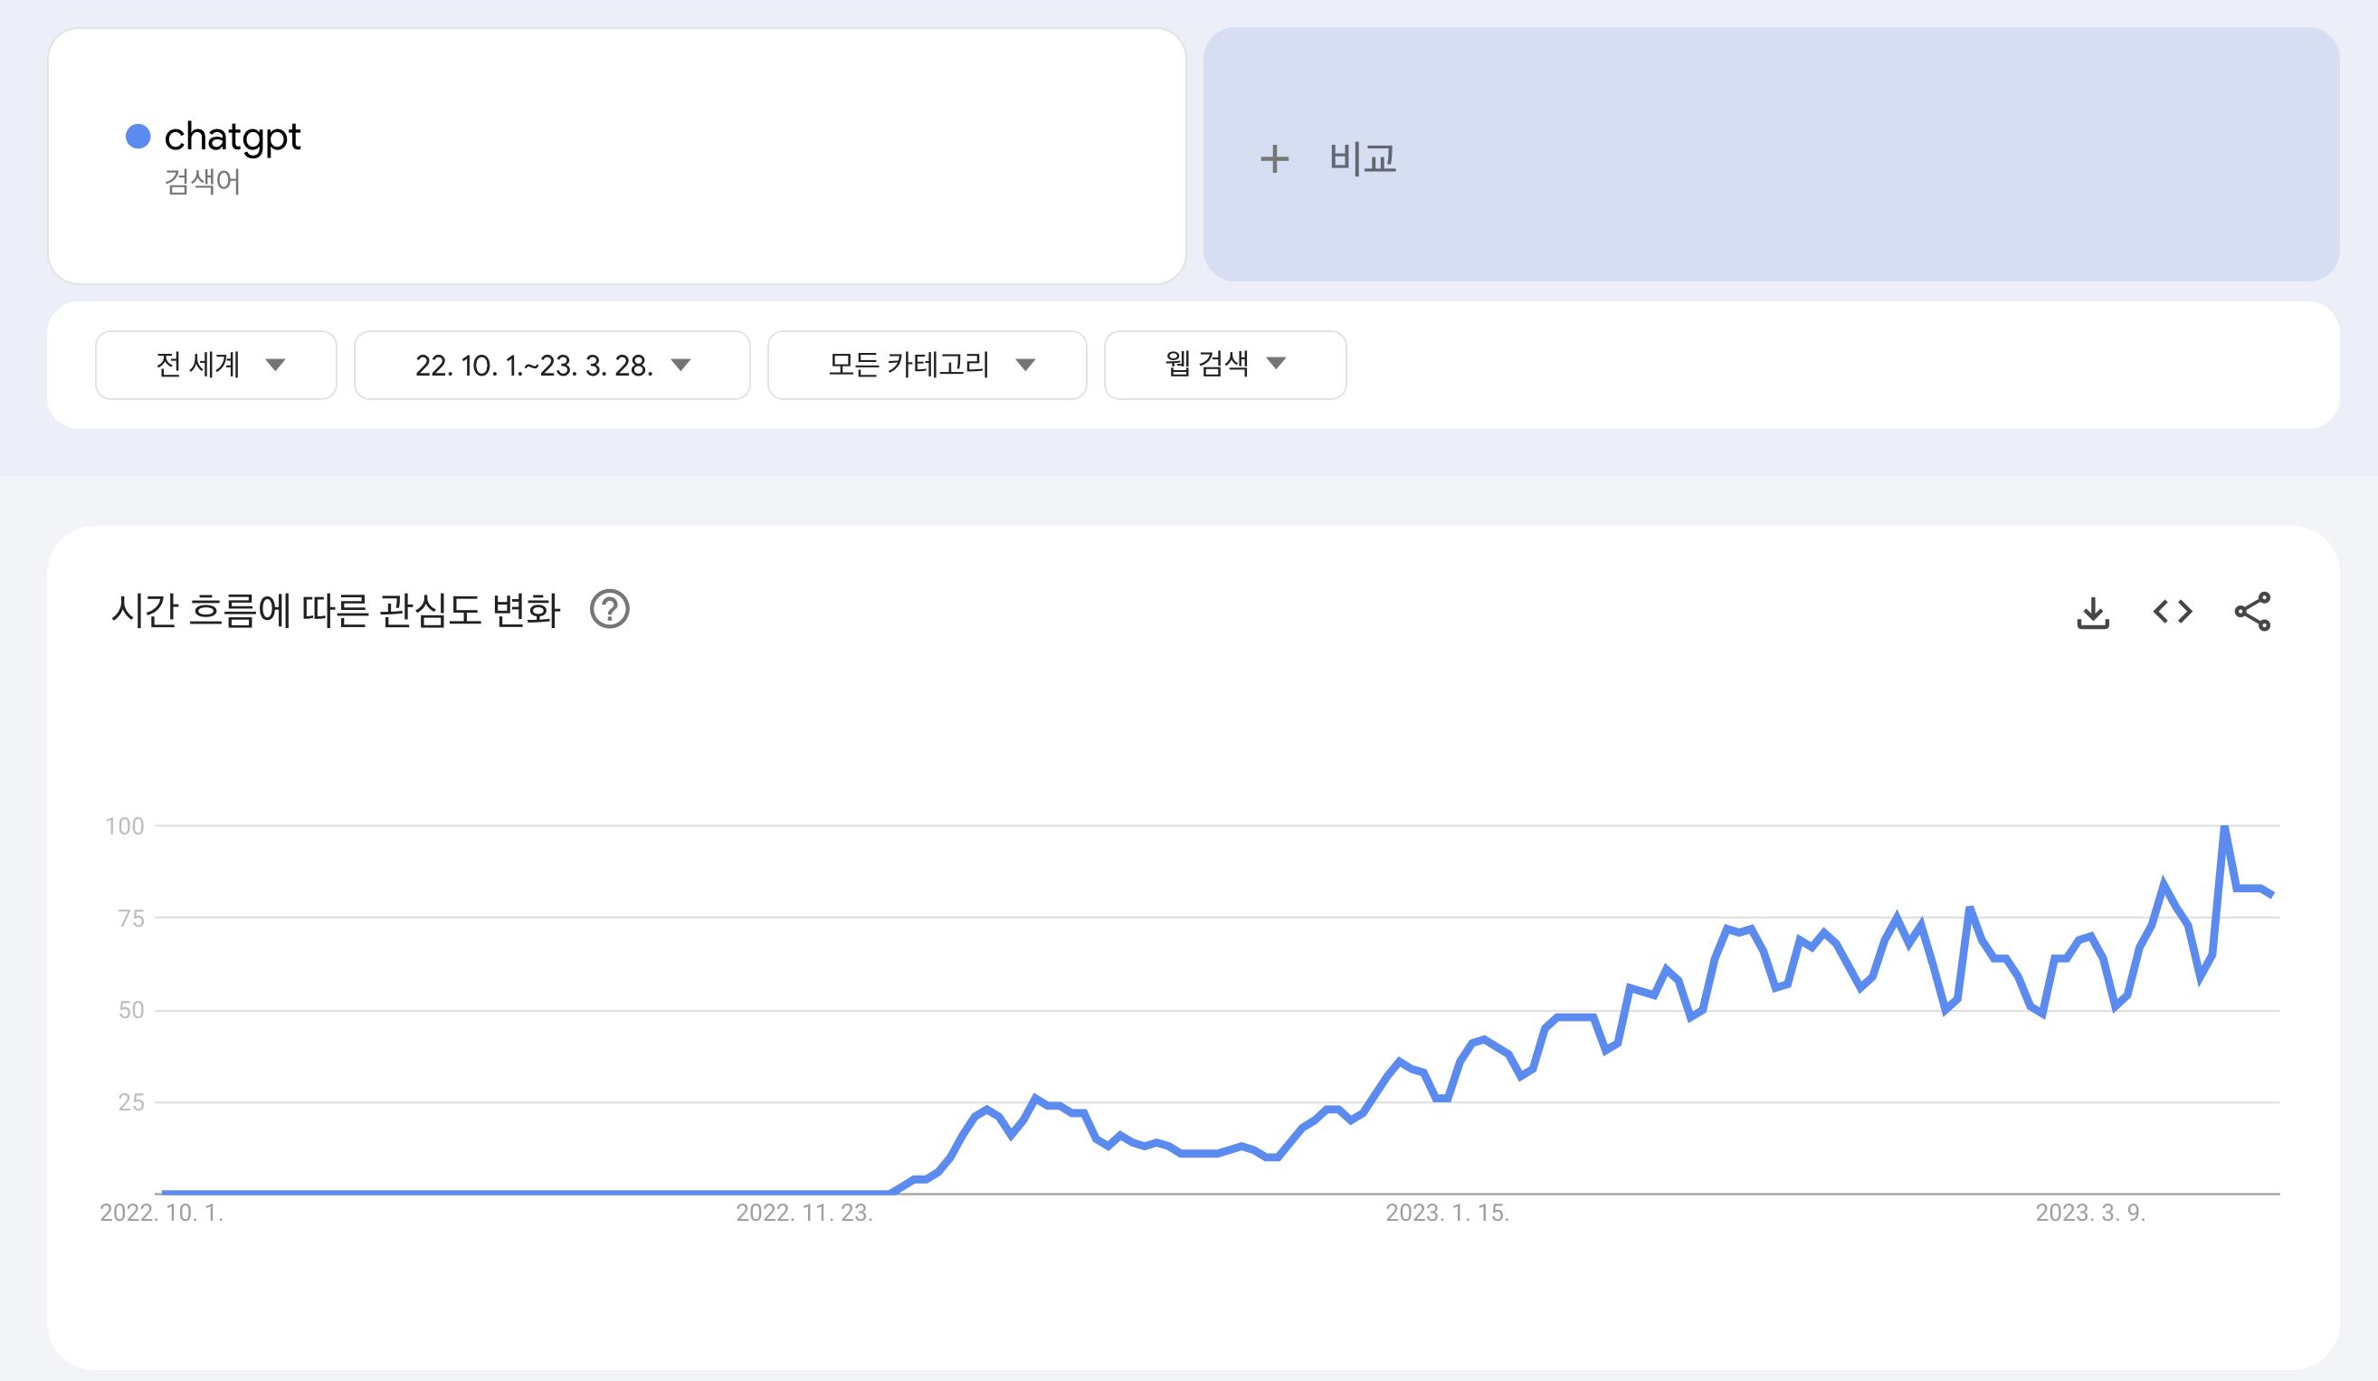
Task: Click the plus icon beside 비교
Action: pyautogui.click(x=1274, y=158)
